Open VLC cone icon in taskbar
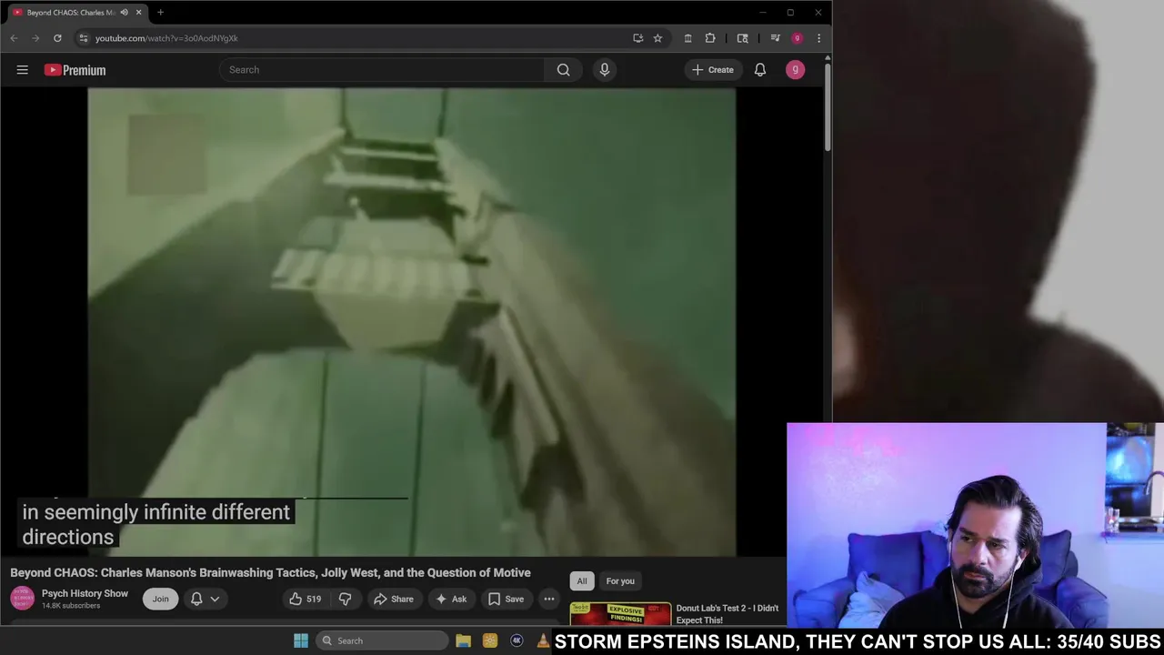Image resolution: width=1164 pixels, height=655 pixels. coord(543,640)
